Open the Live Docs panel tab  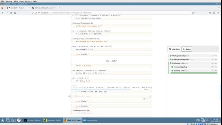(174, 49)
